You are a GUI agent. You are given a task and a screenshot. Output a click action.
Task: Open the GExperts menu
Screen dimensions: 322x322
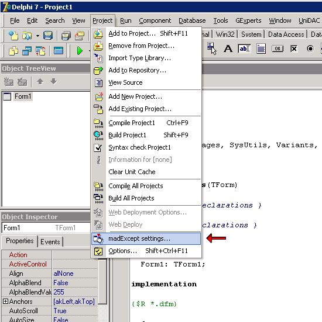tap(248, 20)
